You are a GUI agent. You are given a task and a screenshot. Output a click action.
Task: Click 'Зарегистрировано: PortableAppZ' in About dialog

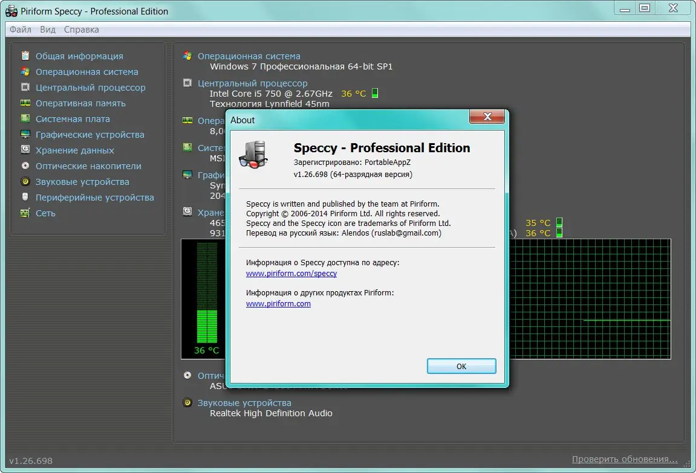pos(352,162)
